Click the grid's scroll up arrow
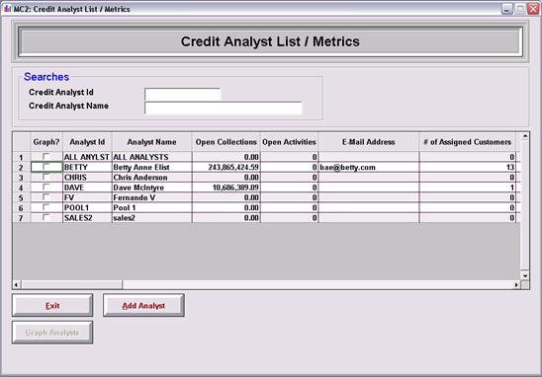 (x=525, y=136)
